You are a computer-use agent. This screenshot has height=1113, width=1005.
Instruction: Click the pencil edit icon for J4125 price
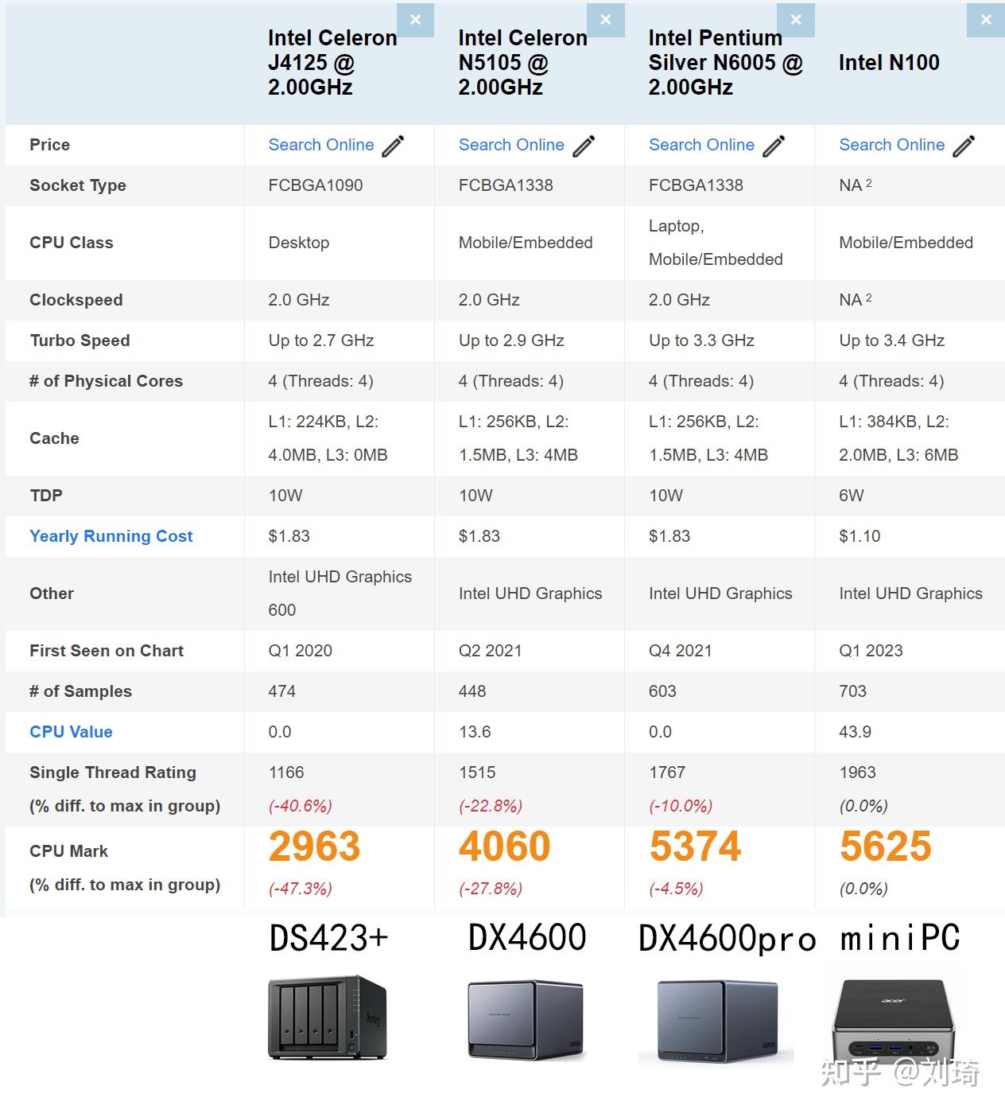394,146
